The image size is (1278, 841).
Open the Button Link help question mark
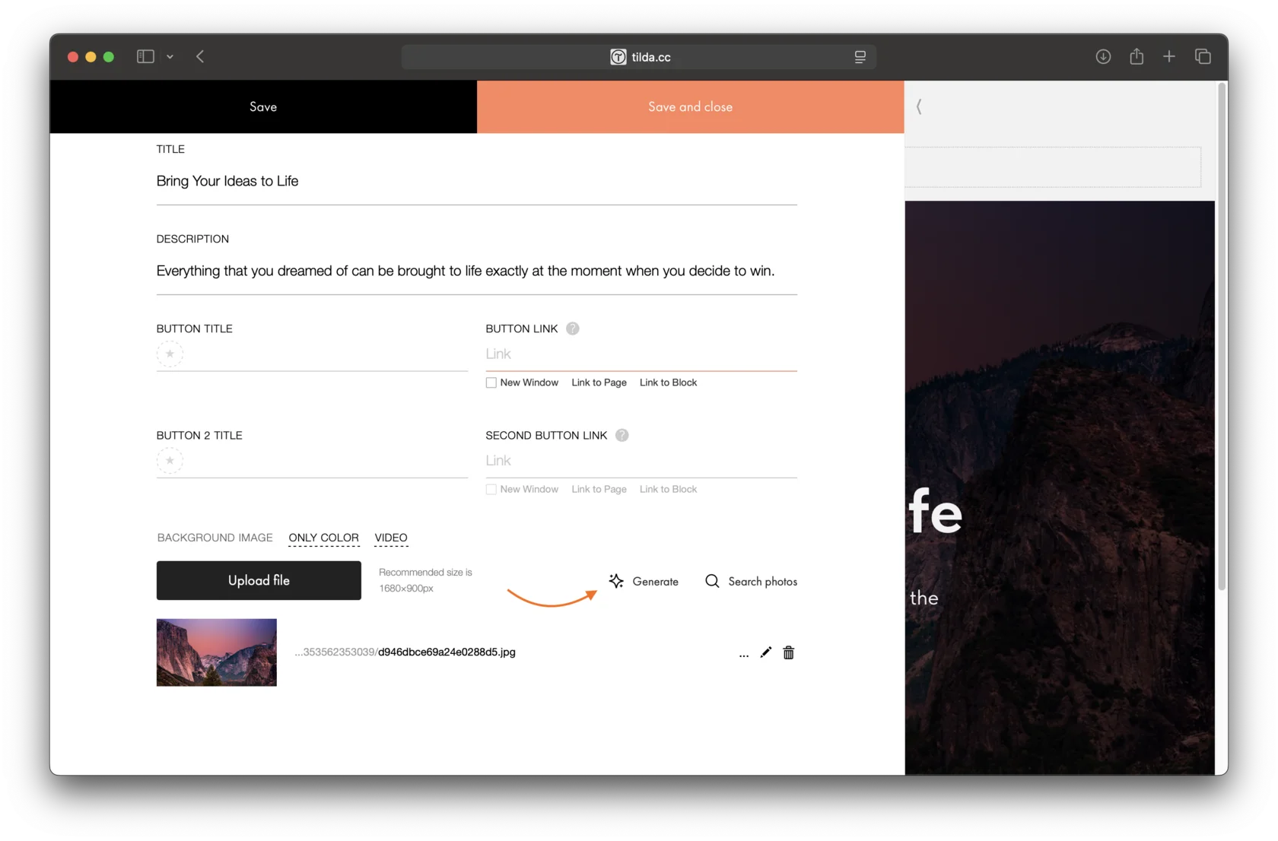[x=573, y=328]
